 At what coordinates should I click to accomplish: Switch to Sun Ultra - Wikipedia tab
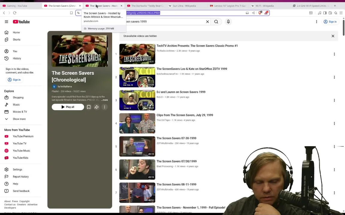184,6
